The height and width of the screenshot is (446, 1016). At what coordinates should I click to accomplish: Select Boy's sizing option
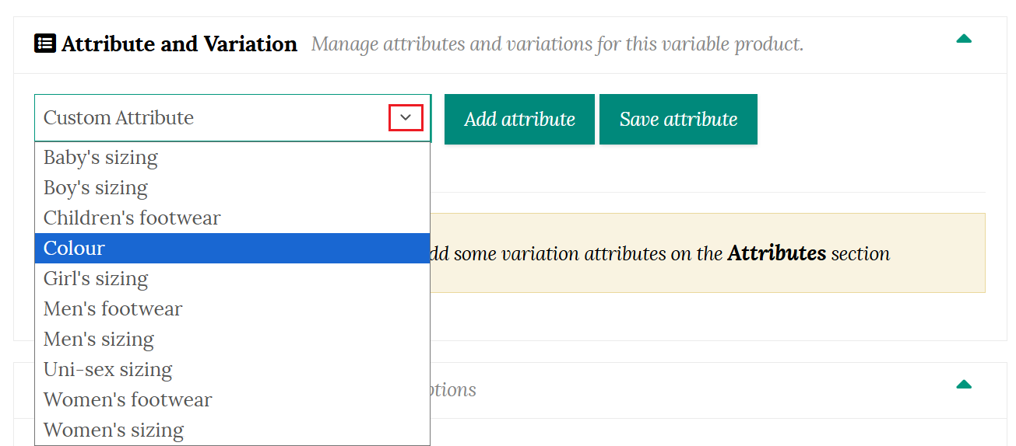pyautogui.click(x=232, y=187)
